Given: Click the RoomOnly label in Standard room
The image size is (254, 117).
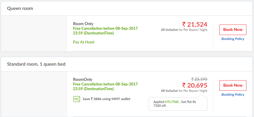Looking at the screenshot, I should pyautogui.click(x=83, y=79).
